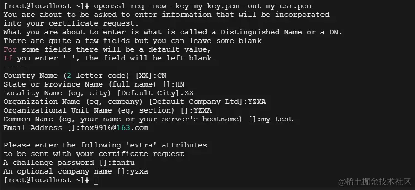Click the red 'For' keyword text
This screenshot has width=415, height=190.
pos(10,49)
